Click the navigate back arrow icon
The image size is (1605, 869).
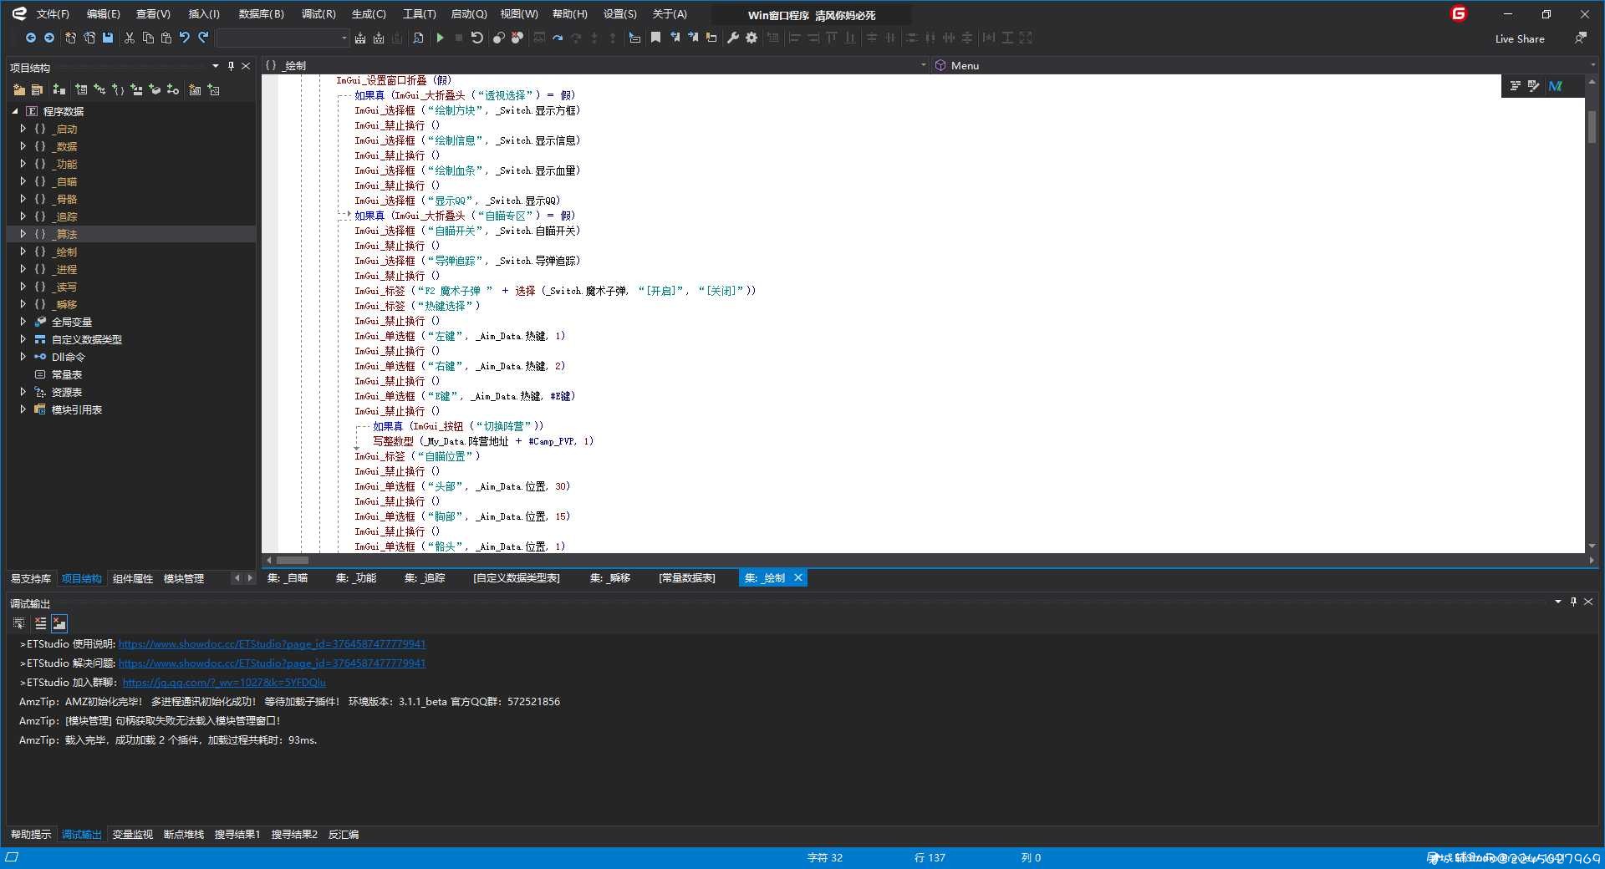[x=31, y=38]
